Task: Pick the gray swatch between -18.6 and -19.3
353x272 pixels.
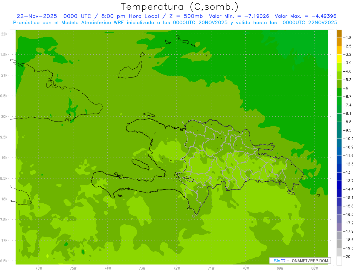Action: (x=339, y=244)
